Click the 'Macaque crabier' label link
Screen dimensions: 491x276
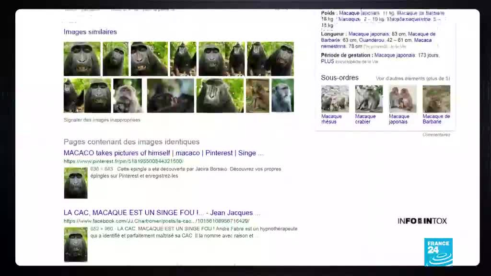[365, 119]
